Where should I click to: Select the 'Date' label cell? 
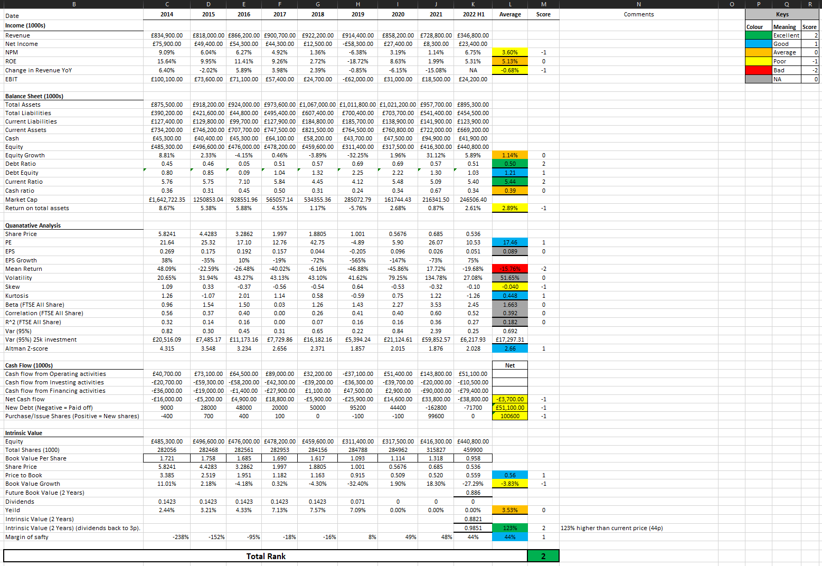click(x=73, y=16)
